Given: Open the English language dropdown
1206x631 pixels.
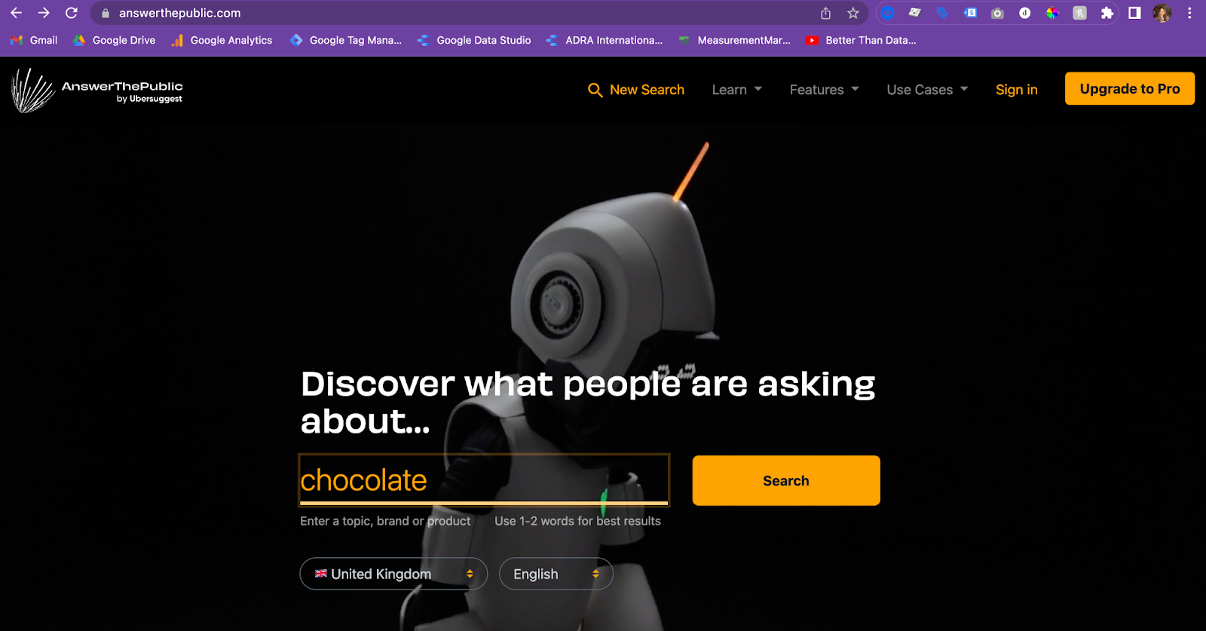Looking at the screenshot, I should 556,574.
